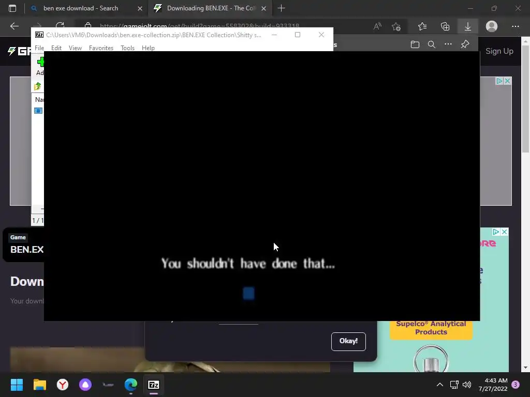Open more options in downloads flyout
530x397 pixels.
(x=448, y=44)
